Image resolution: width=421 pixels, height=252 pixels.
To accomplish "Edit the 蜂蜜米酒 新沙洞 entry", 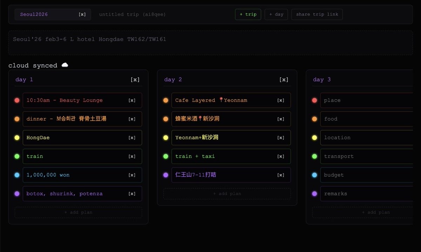I will [231, 119].
